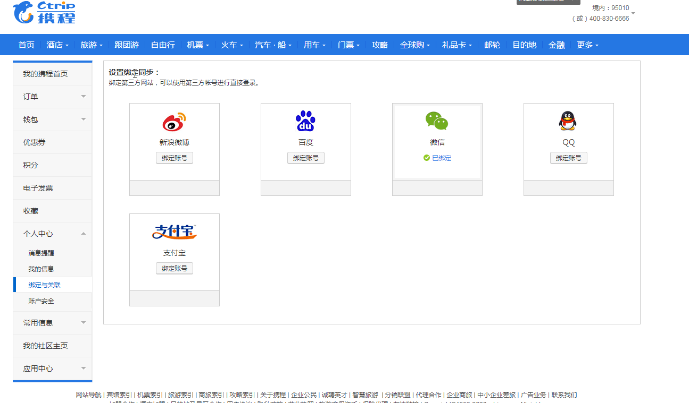Open 我的携程首页 in the sidebar
Screen dimensions: 689x403
point(53,74)
